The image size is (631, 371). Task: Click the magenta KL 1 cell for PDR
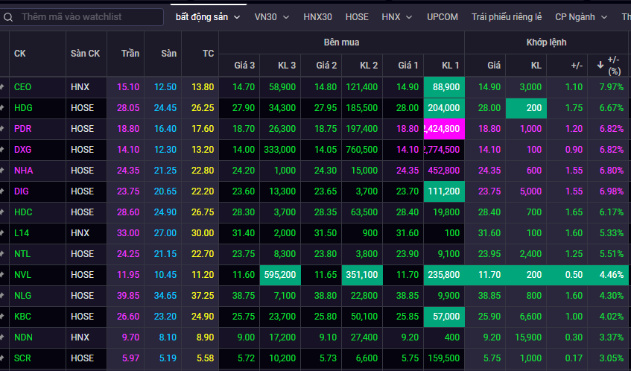(x=443, y=129)
